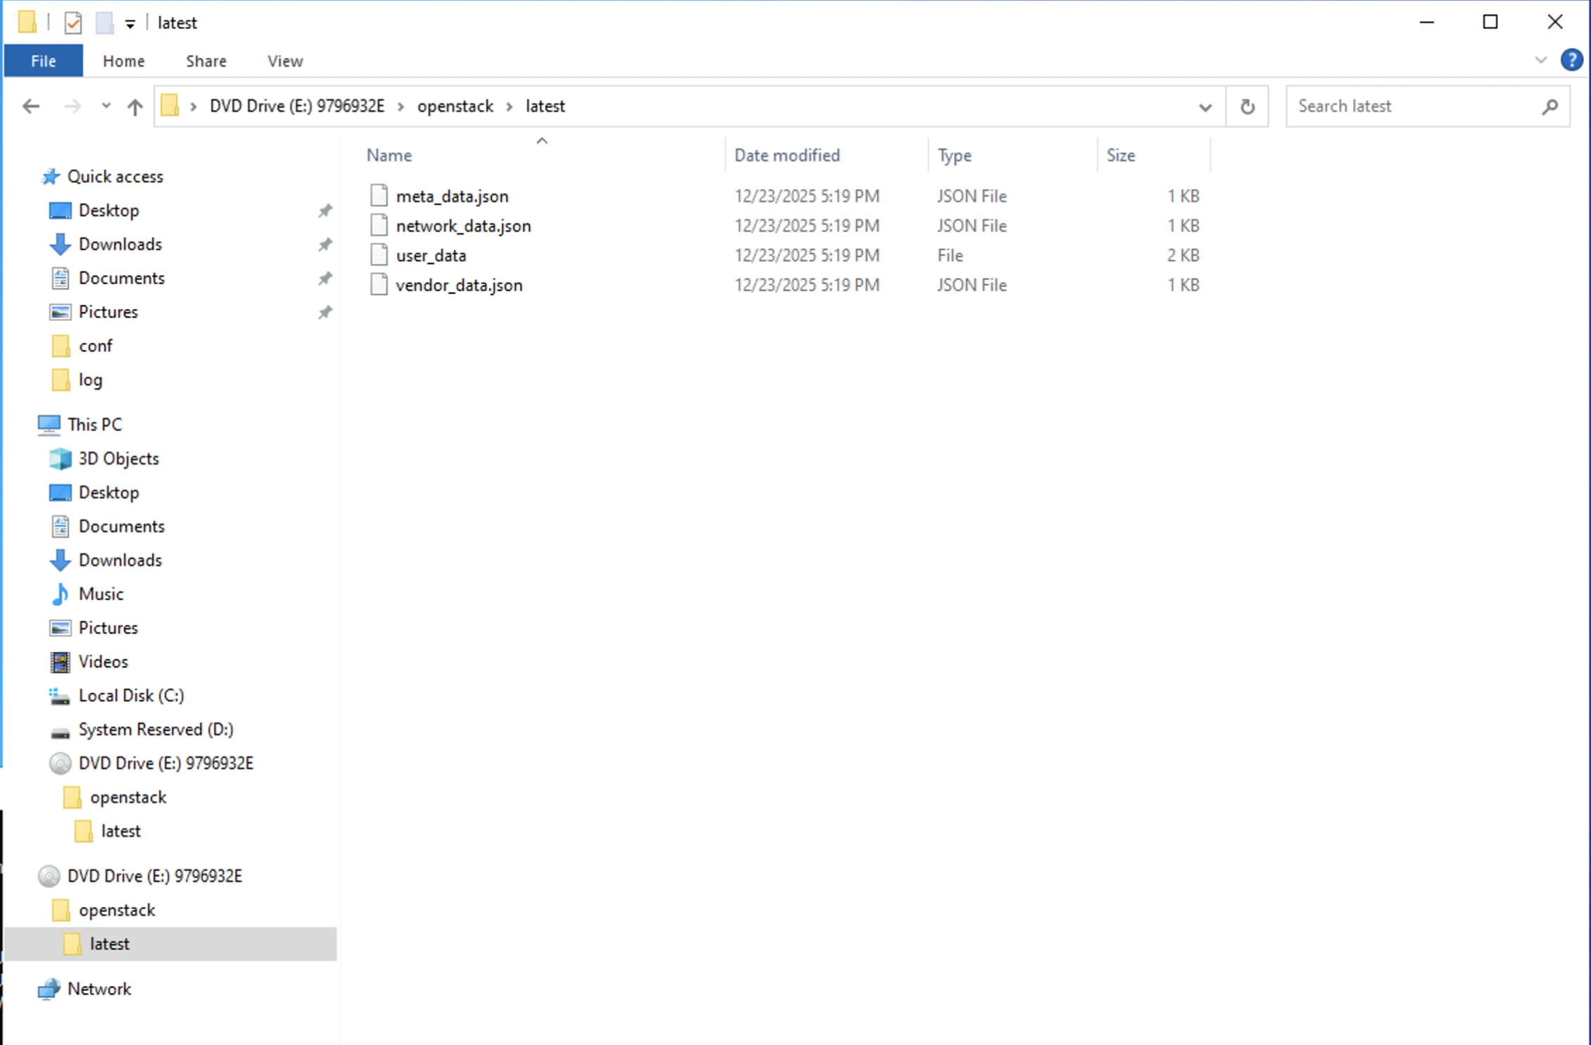The height and width of the screenshot is (1045, 1591).
Task: Click the pin icon beside Quick access Desktop
Action: click(x=325, y=211)
